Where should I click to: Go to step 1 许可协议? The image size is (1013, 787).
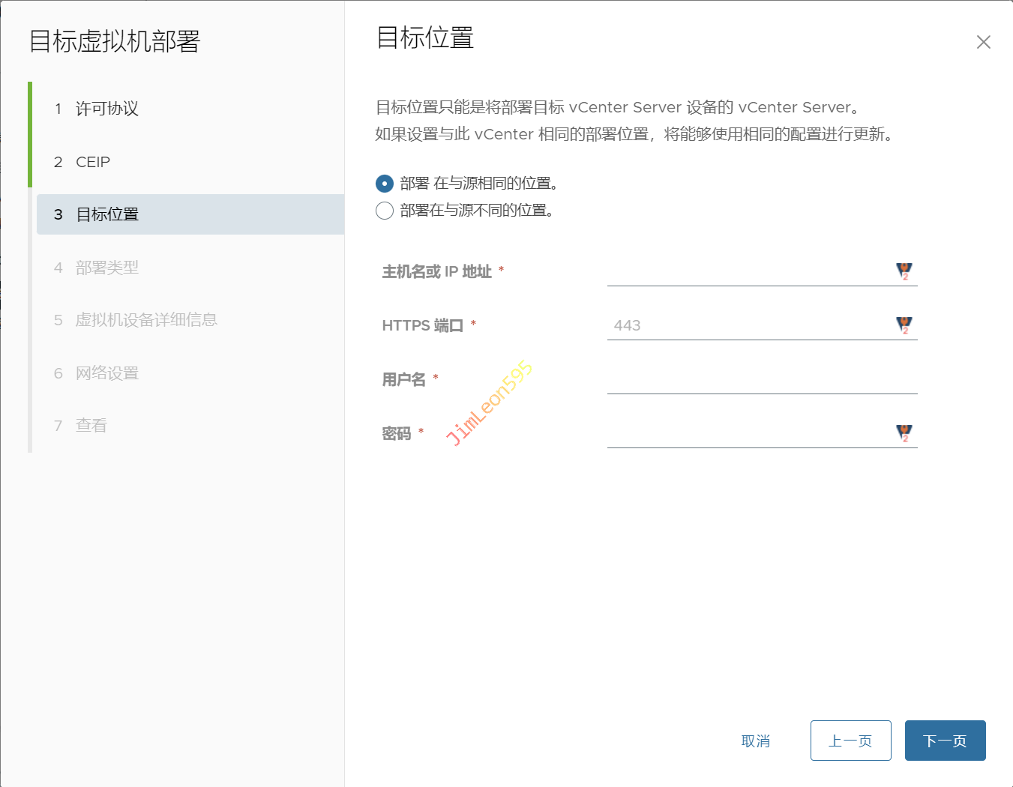106,109
